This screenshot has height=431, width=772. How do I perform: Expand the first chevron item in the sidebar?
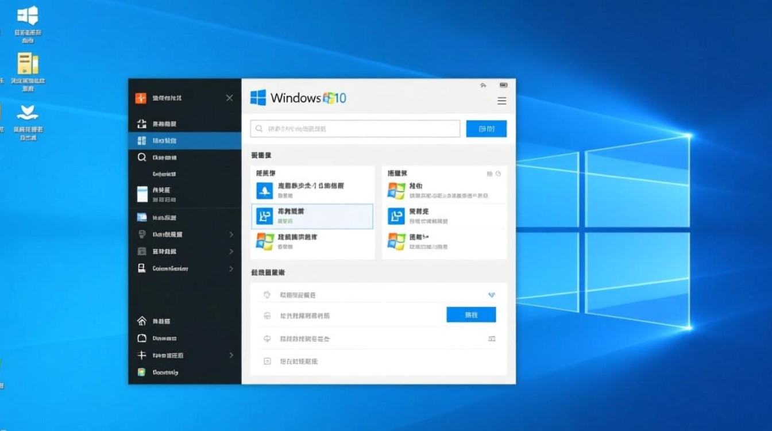(184, 234)
